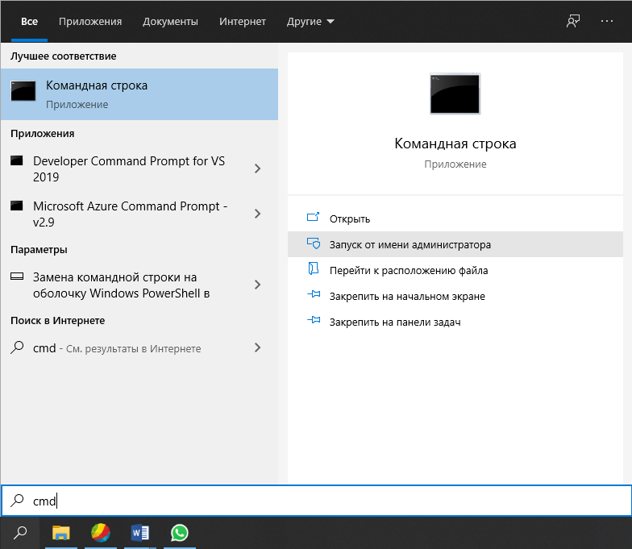Click the magnifier icon beside cmd web result

pyautogui.click(x=17, y=347)
